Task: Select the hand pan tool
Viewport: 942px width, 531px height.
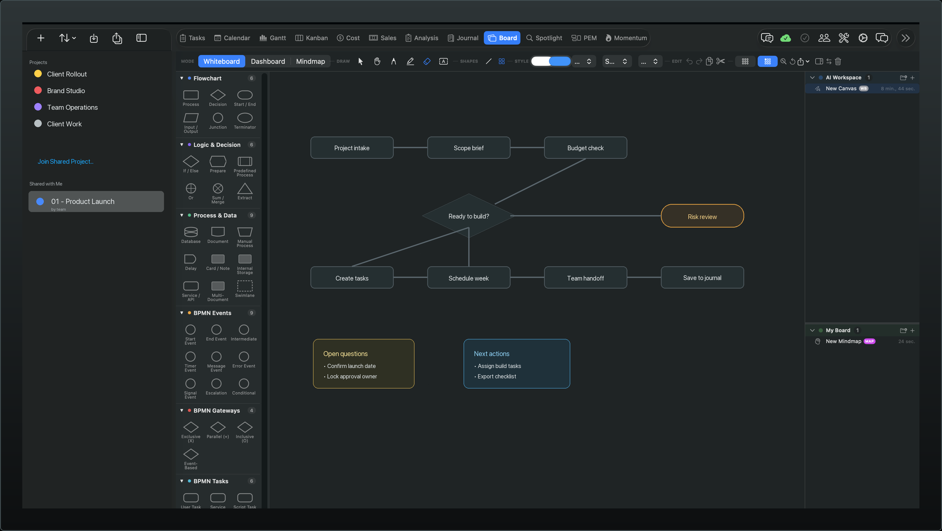Action: coord(377,62)
